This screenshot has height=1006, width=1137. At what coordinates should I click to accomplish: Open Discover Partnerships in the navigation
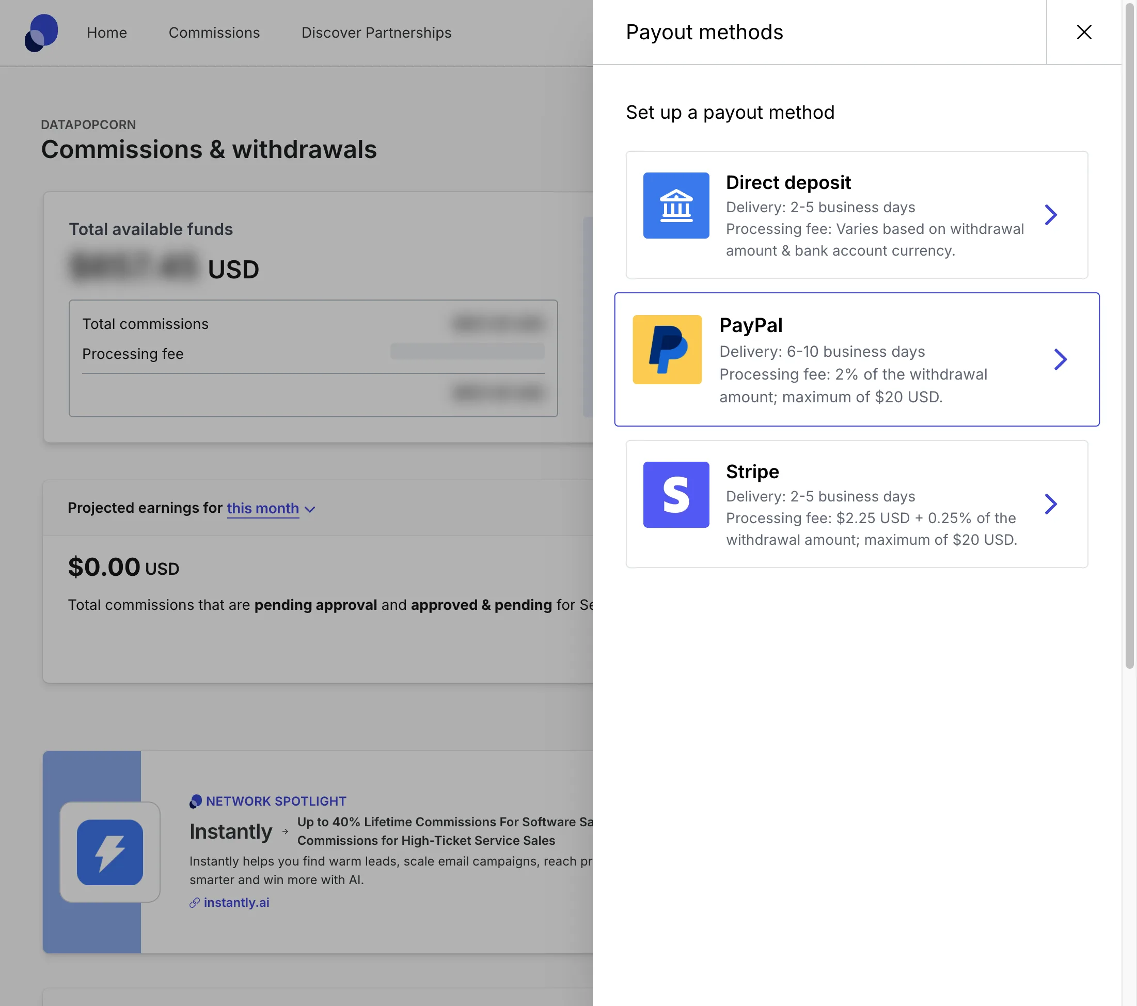[376, 33]
